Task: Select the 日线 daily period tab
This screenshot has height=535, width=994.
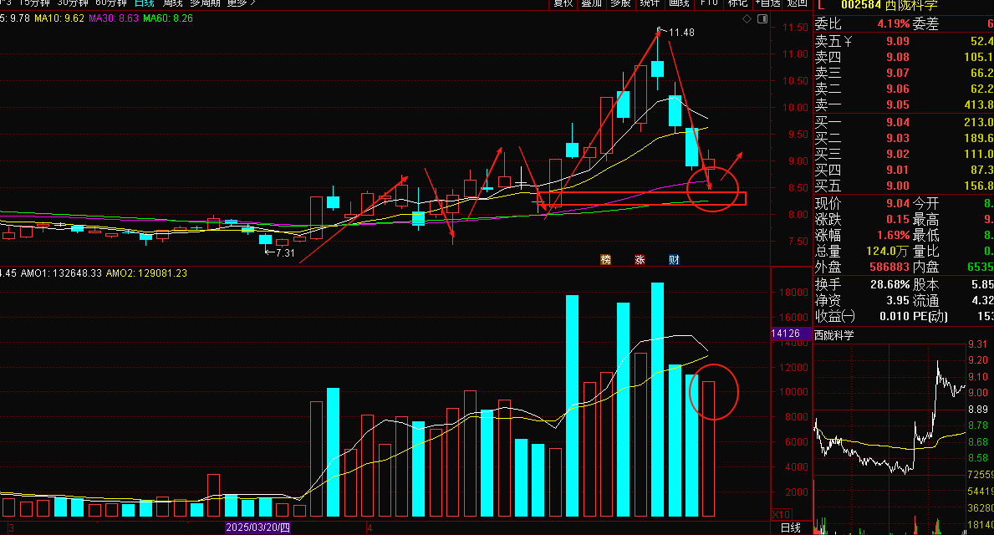Action: coord(145,3)
